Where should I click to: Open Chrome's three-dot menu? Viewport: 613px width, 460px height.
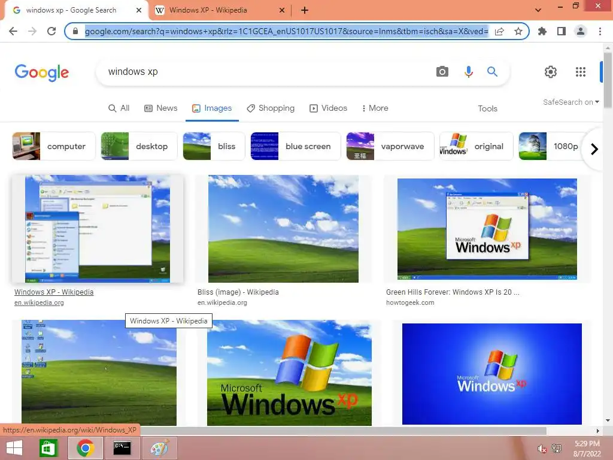click(600, 31)
